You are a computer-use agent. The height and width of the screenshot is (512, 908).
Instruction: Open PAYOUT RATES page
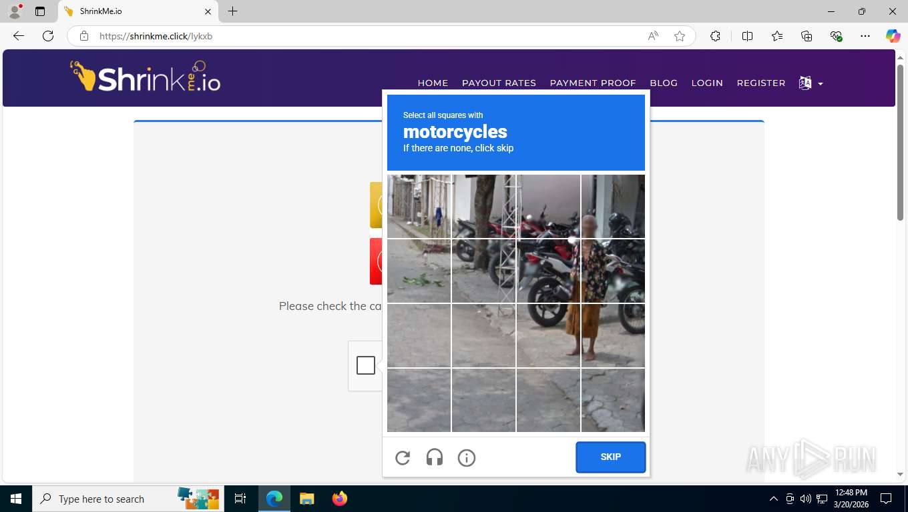(499, 83)
